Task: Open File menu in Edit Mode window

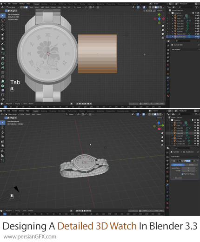Action: [x=5, y=4]
